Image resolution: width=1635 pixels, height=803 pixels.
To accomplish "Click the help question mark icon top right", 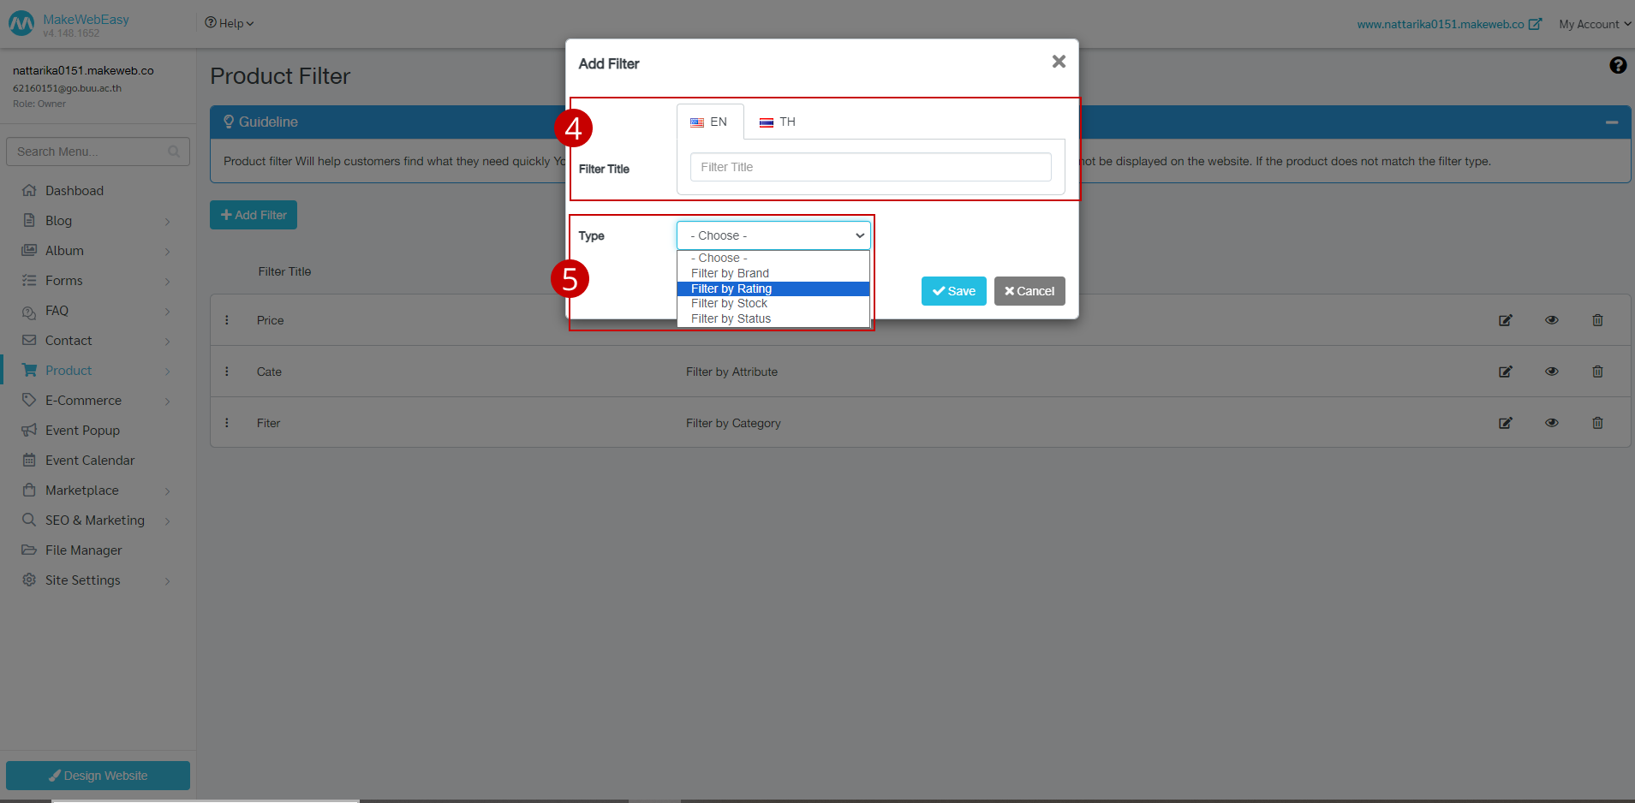I will coord(1617,64).
